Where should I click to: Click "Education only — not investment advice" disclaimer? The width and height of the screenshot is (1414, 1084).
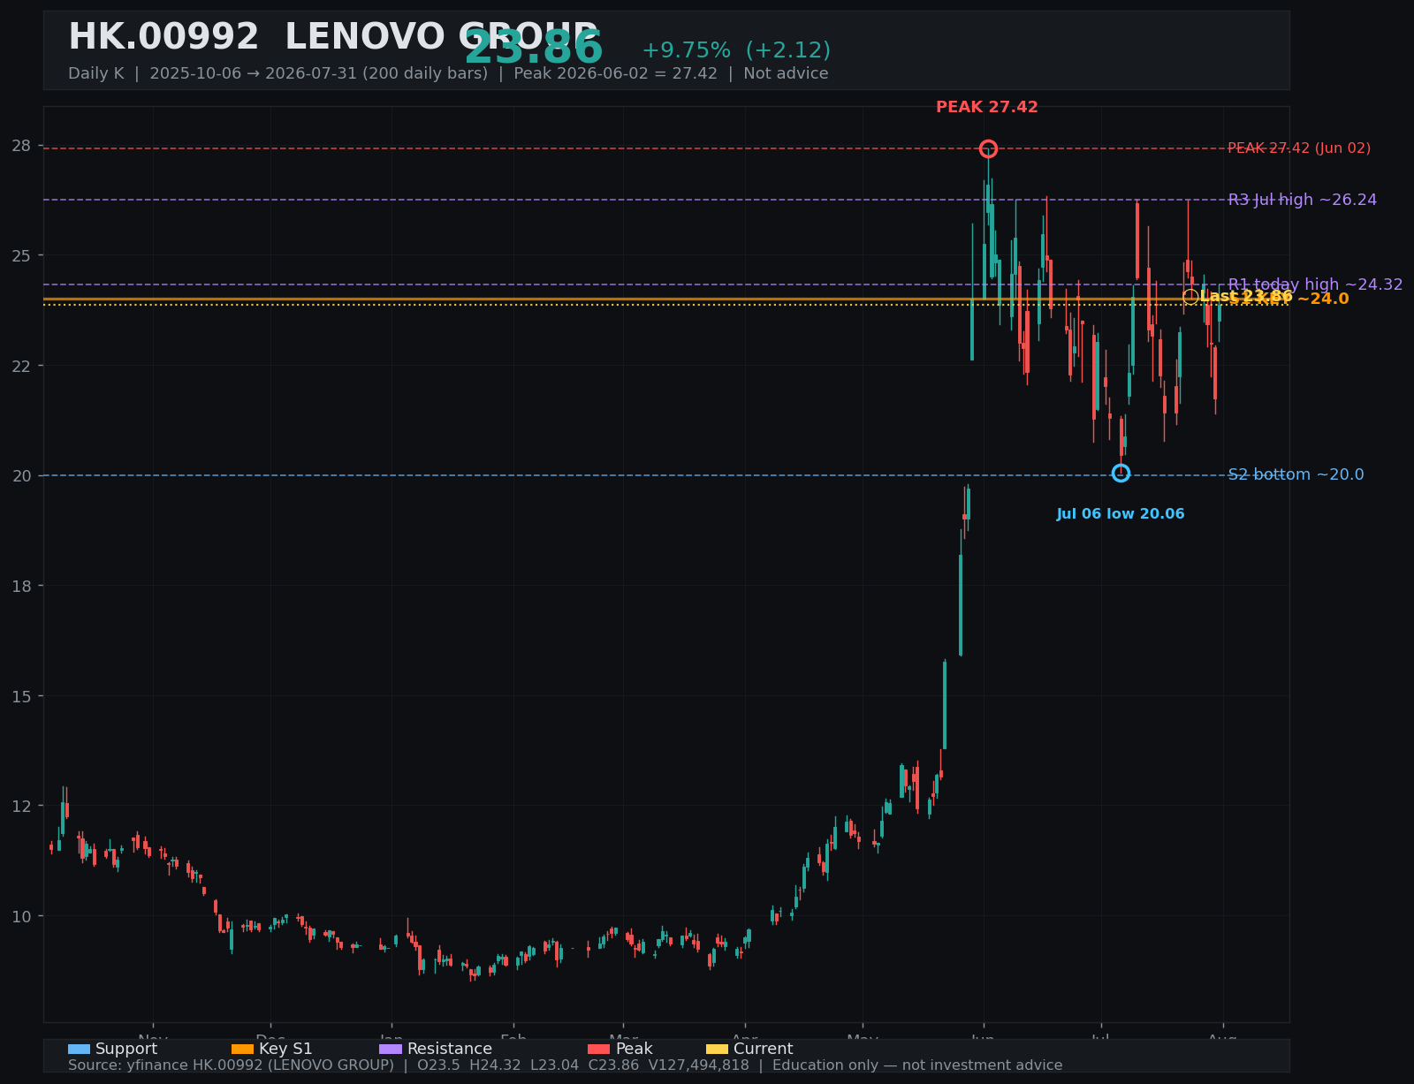[917, 1065]
